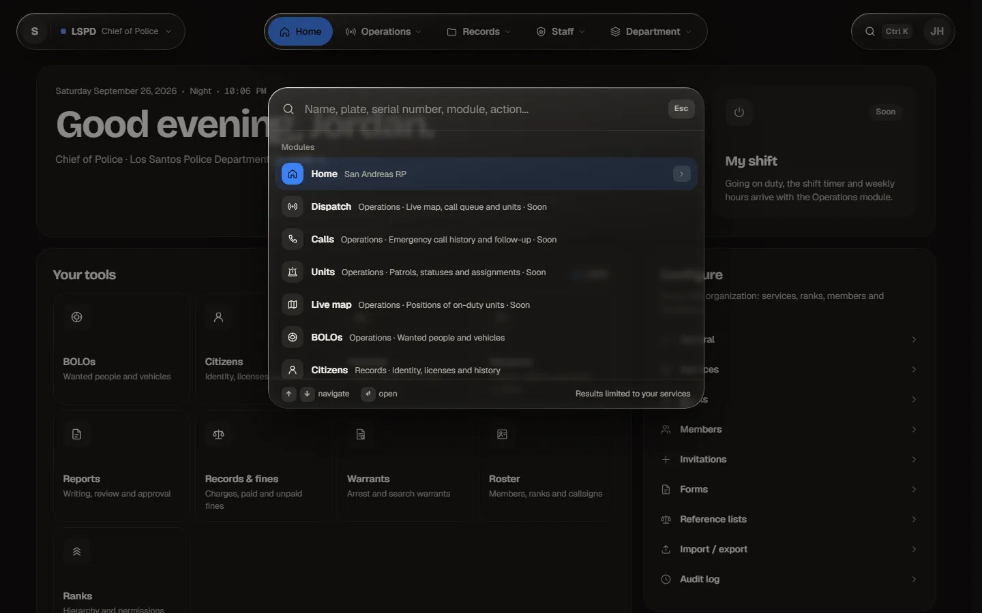Select the Units result row
The width and height of the screenshot is (982, 613).
[x=486, y=272]
